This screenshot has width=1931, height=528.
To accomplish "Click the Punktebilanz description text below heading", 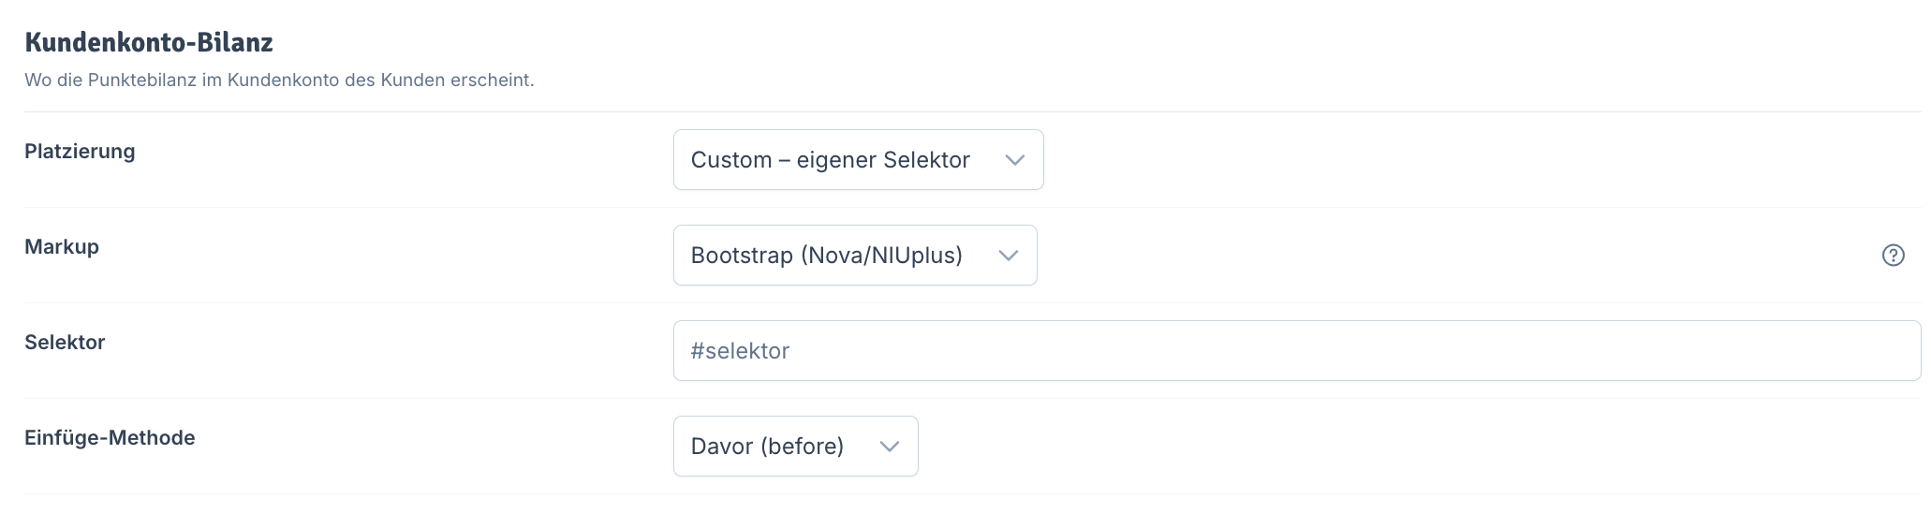I will coord(279,81).
